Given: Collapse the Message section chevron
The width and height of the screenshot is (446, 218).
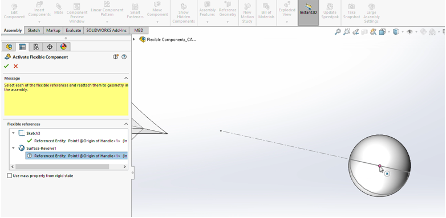Looking at the screenshot, I should (x=126, y=78).
